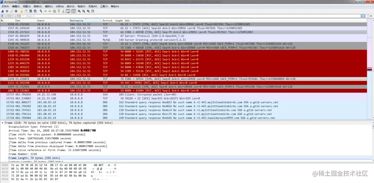
Task: Jump to the first packet icon
Action: tap(59, 11)
